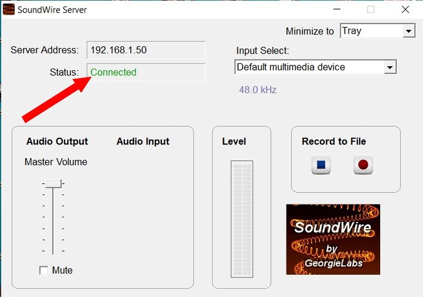The height and width of the screenshot is (297, 423).
Task: Close the SoundWire Server window
Action: pyautogui.click(x=405, y=9)
